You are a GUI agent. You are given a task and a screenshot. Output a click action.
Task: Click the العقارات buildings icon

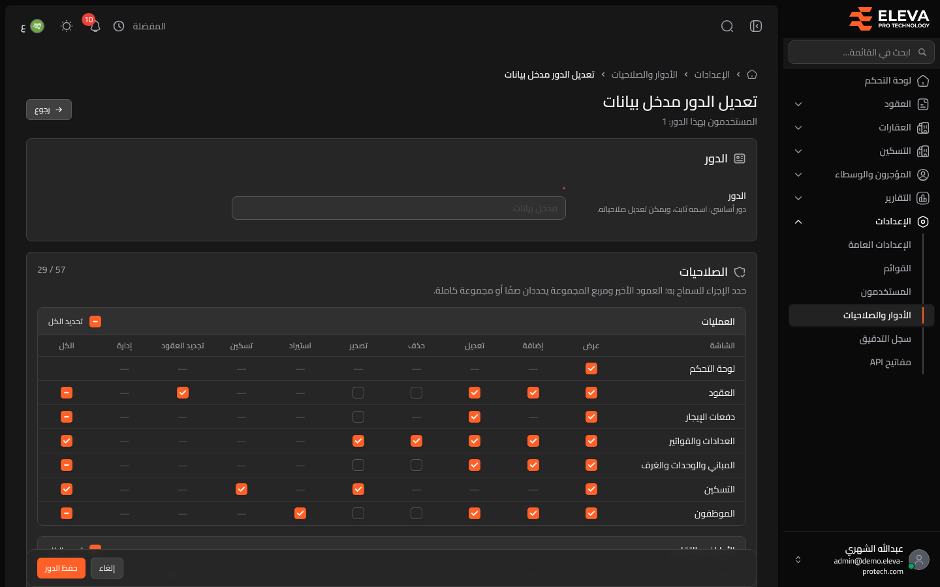[x=923, y=128]
